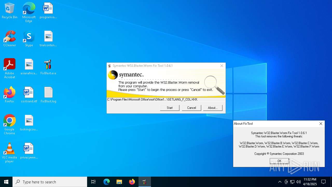This screenshot has height=187, width=332.
Task: Click Start in the Fix Tool dialog
Action: [x=170, y=108]
